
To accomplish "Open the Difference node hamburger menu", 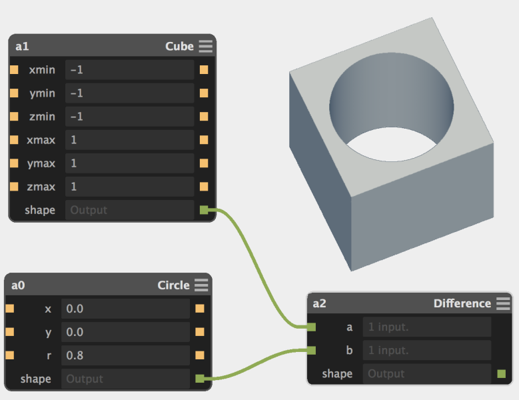I will click(502, 303).
